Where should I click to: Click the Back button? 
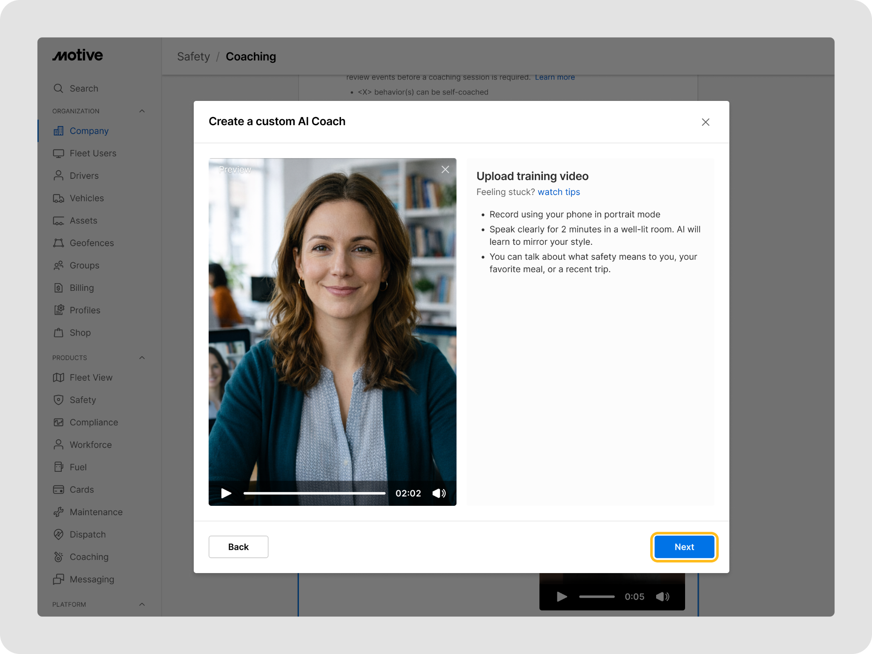(238, 547)
